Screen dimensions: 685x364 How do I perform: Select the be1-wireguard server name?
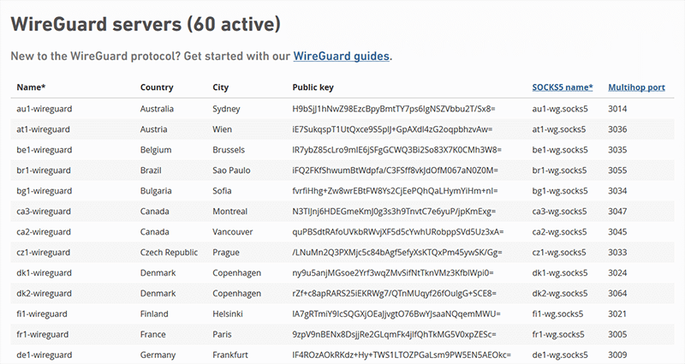[x=45, y=151]
